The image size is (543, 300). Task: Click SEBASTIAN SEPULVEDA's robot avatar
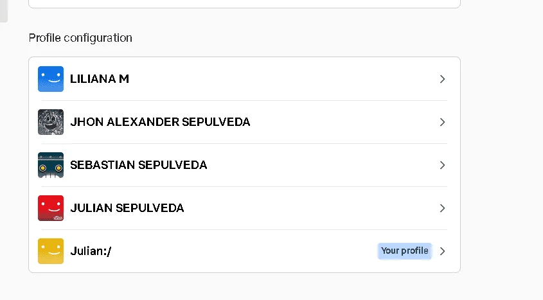51,165
